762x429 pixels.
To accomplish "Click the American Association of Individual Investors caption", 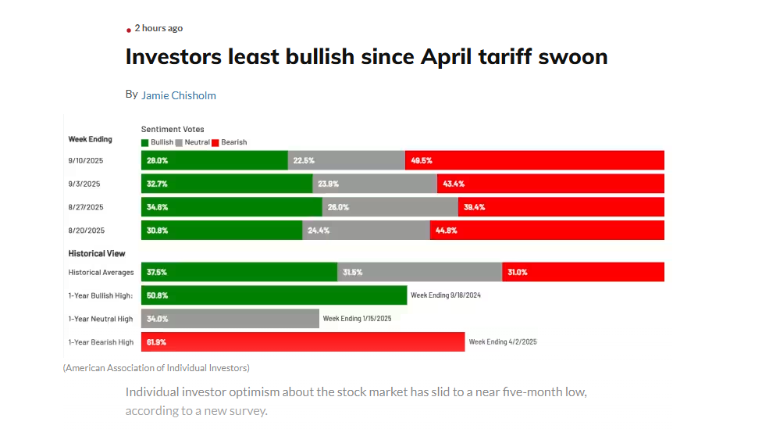I will coord(156,367).
